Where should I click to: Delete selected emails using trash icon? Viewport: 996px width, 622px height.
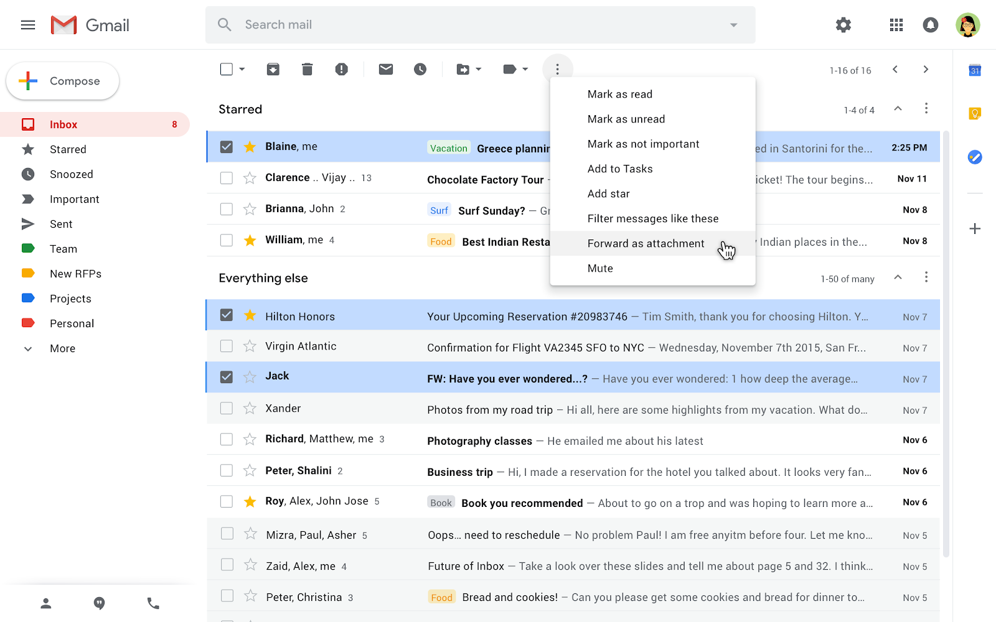(307, 69)
